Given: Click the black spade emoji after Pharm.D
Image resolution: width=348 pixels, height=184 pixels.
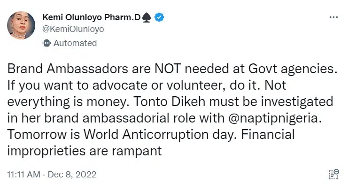Looking at the screenshot, I should pos(147,17).
